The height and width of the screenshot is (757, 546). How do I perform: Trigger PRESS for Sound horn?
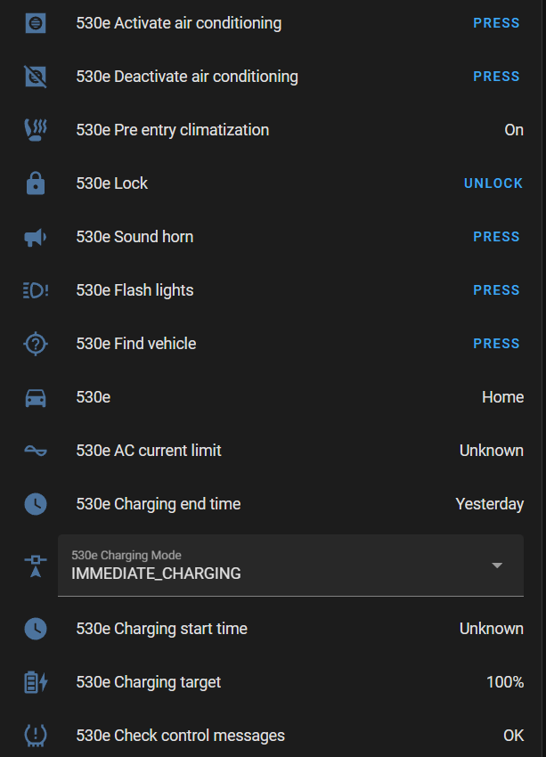(x=496, y=237)
